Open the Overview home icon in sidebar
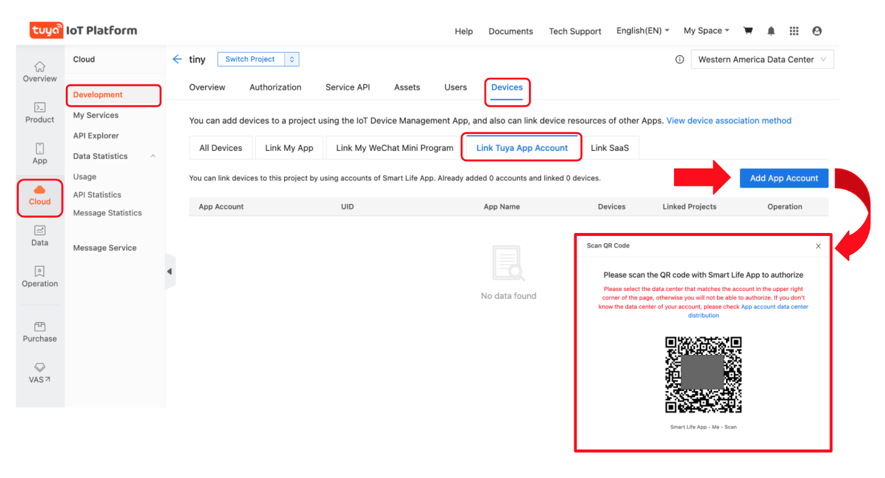885x478 pixels. [40, 66]
